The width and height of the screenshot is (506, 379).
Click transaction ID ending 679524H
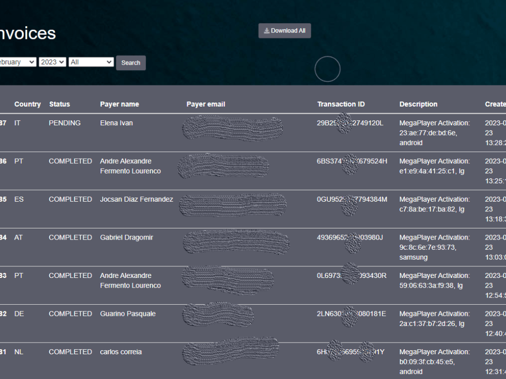pos(352,161)
